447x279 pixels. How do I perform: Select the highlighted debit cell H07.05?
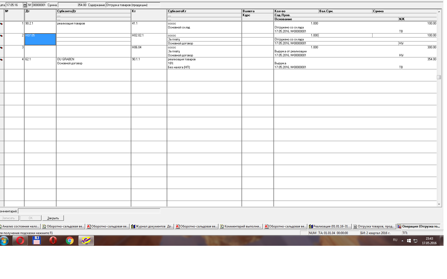[40, 39]
